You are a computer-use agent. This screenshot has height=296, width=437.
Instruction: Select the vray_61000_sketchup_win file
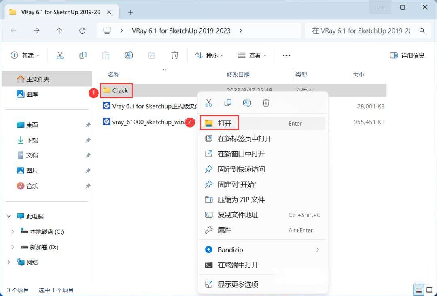pos(149,122)
